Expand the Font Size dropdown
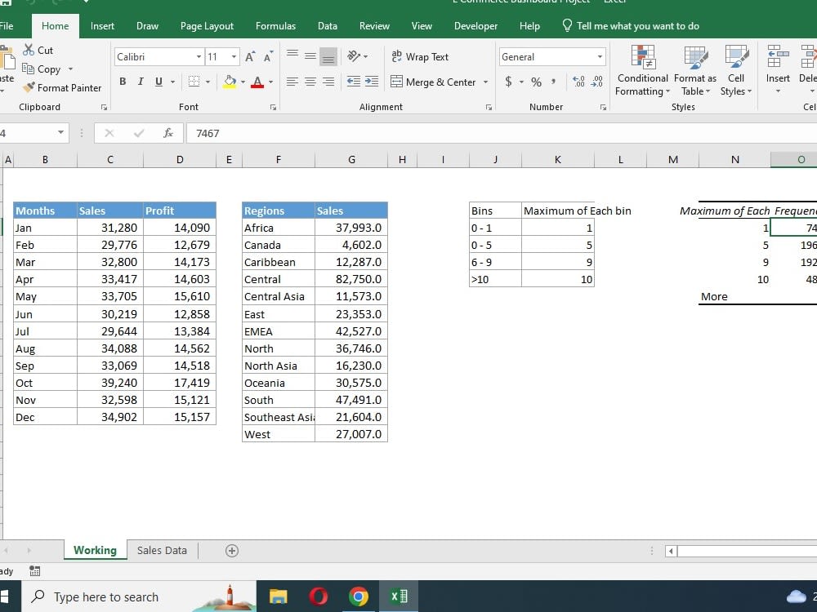Screen dimensions: 817x612 coord(232,56)
